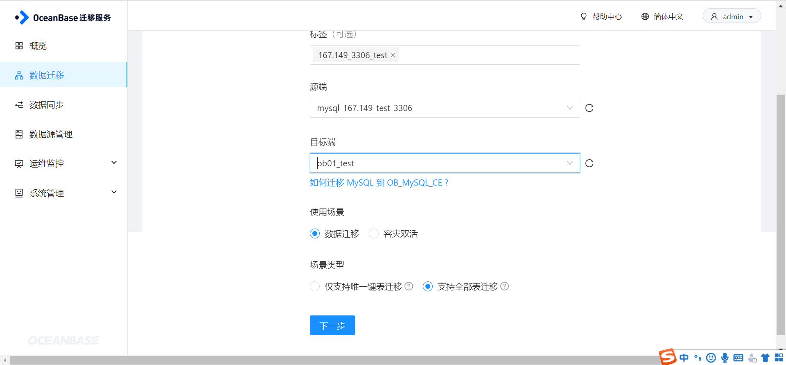Expand the 运维监控 menu
Viewport: 786px width, 365px height.
(x=63, y=163)
